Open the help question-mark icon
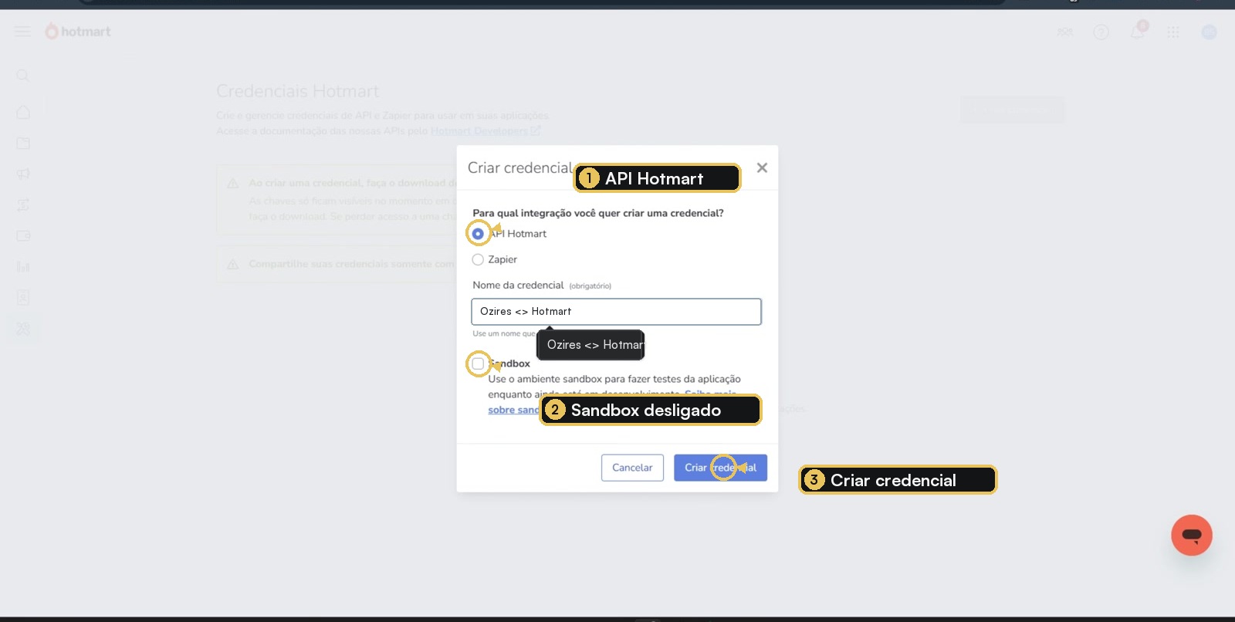1235x622 pixels. click(x=1101, y=32)
